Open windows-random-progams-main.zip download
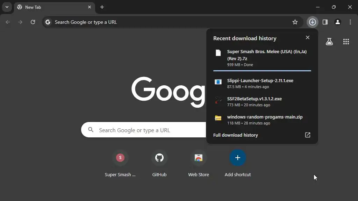 [x=262, y=120]
